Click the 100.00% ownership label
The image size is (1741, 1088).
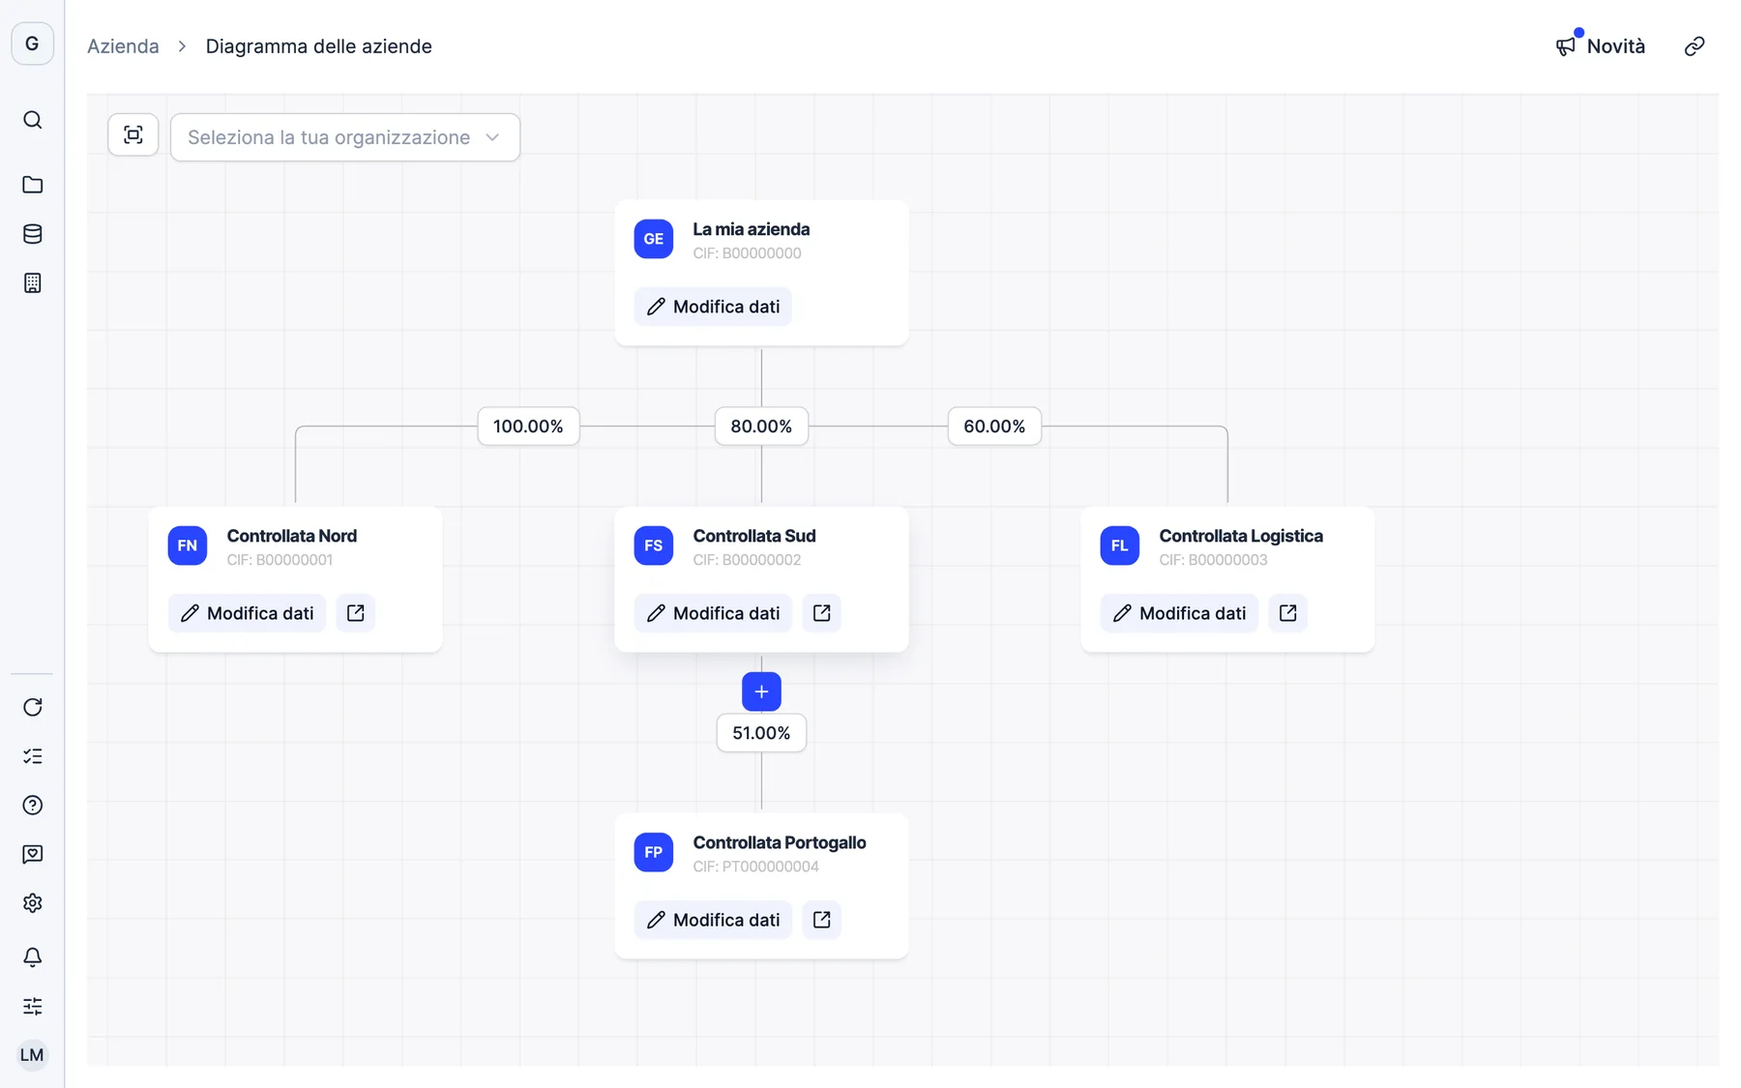tap(528, 426)
